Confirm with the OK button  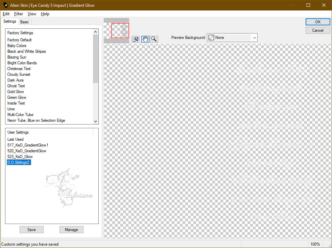317,22
